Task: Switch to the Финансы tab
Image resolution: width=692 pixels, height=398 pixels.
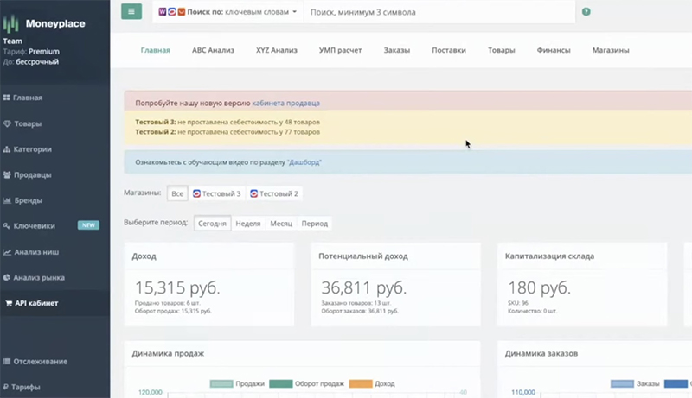Action: [x=553, y=50]
